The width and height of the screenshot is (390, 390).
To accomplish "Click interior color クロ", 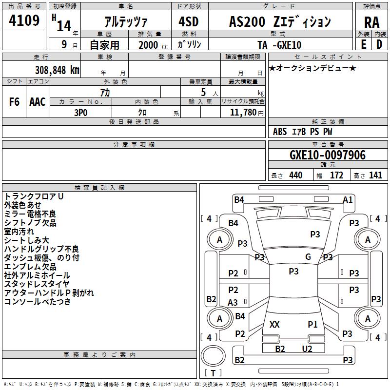I will tap(142, 113).
